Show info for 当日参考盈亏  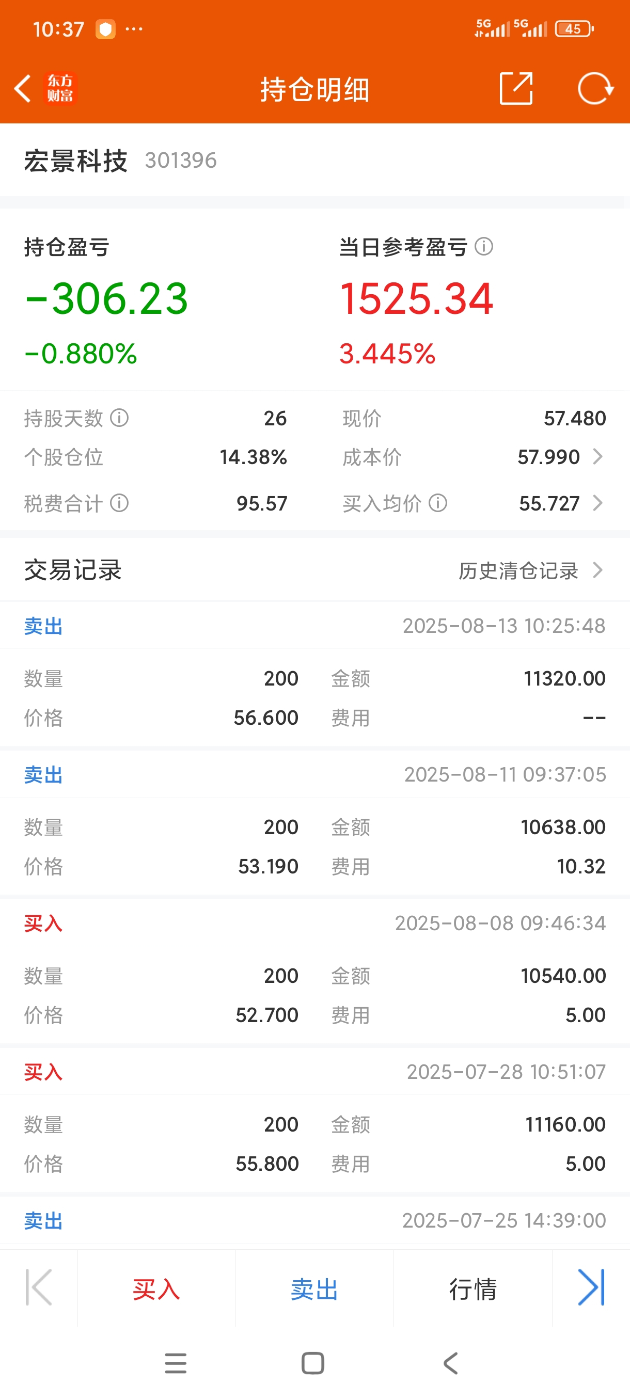pos(484,247)
